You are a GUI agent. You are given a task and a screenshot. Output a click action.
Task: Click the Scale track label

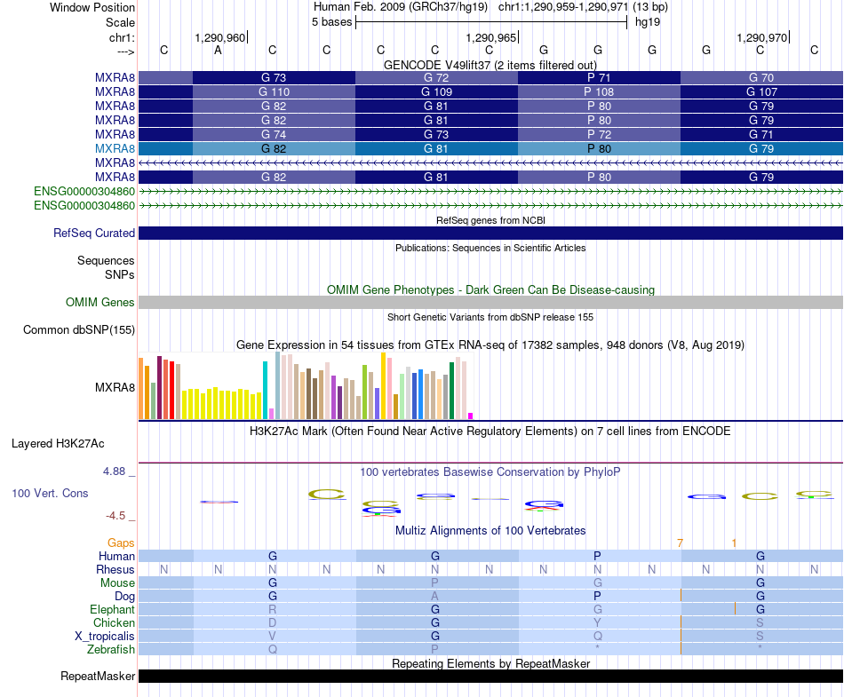coord(120,22)
